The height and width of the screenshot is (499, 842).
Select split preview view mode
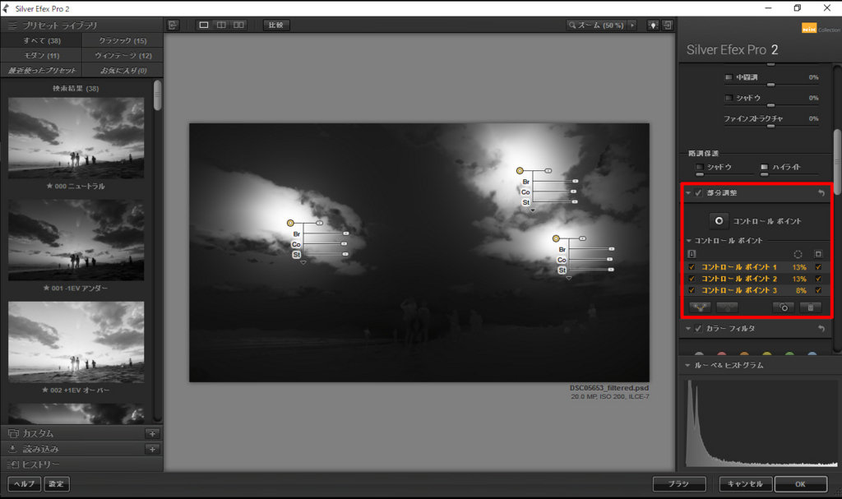pos(221,25)
